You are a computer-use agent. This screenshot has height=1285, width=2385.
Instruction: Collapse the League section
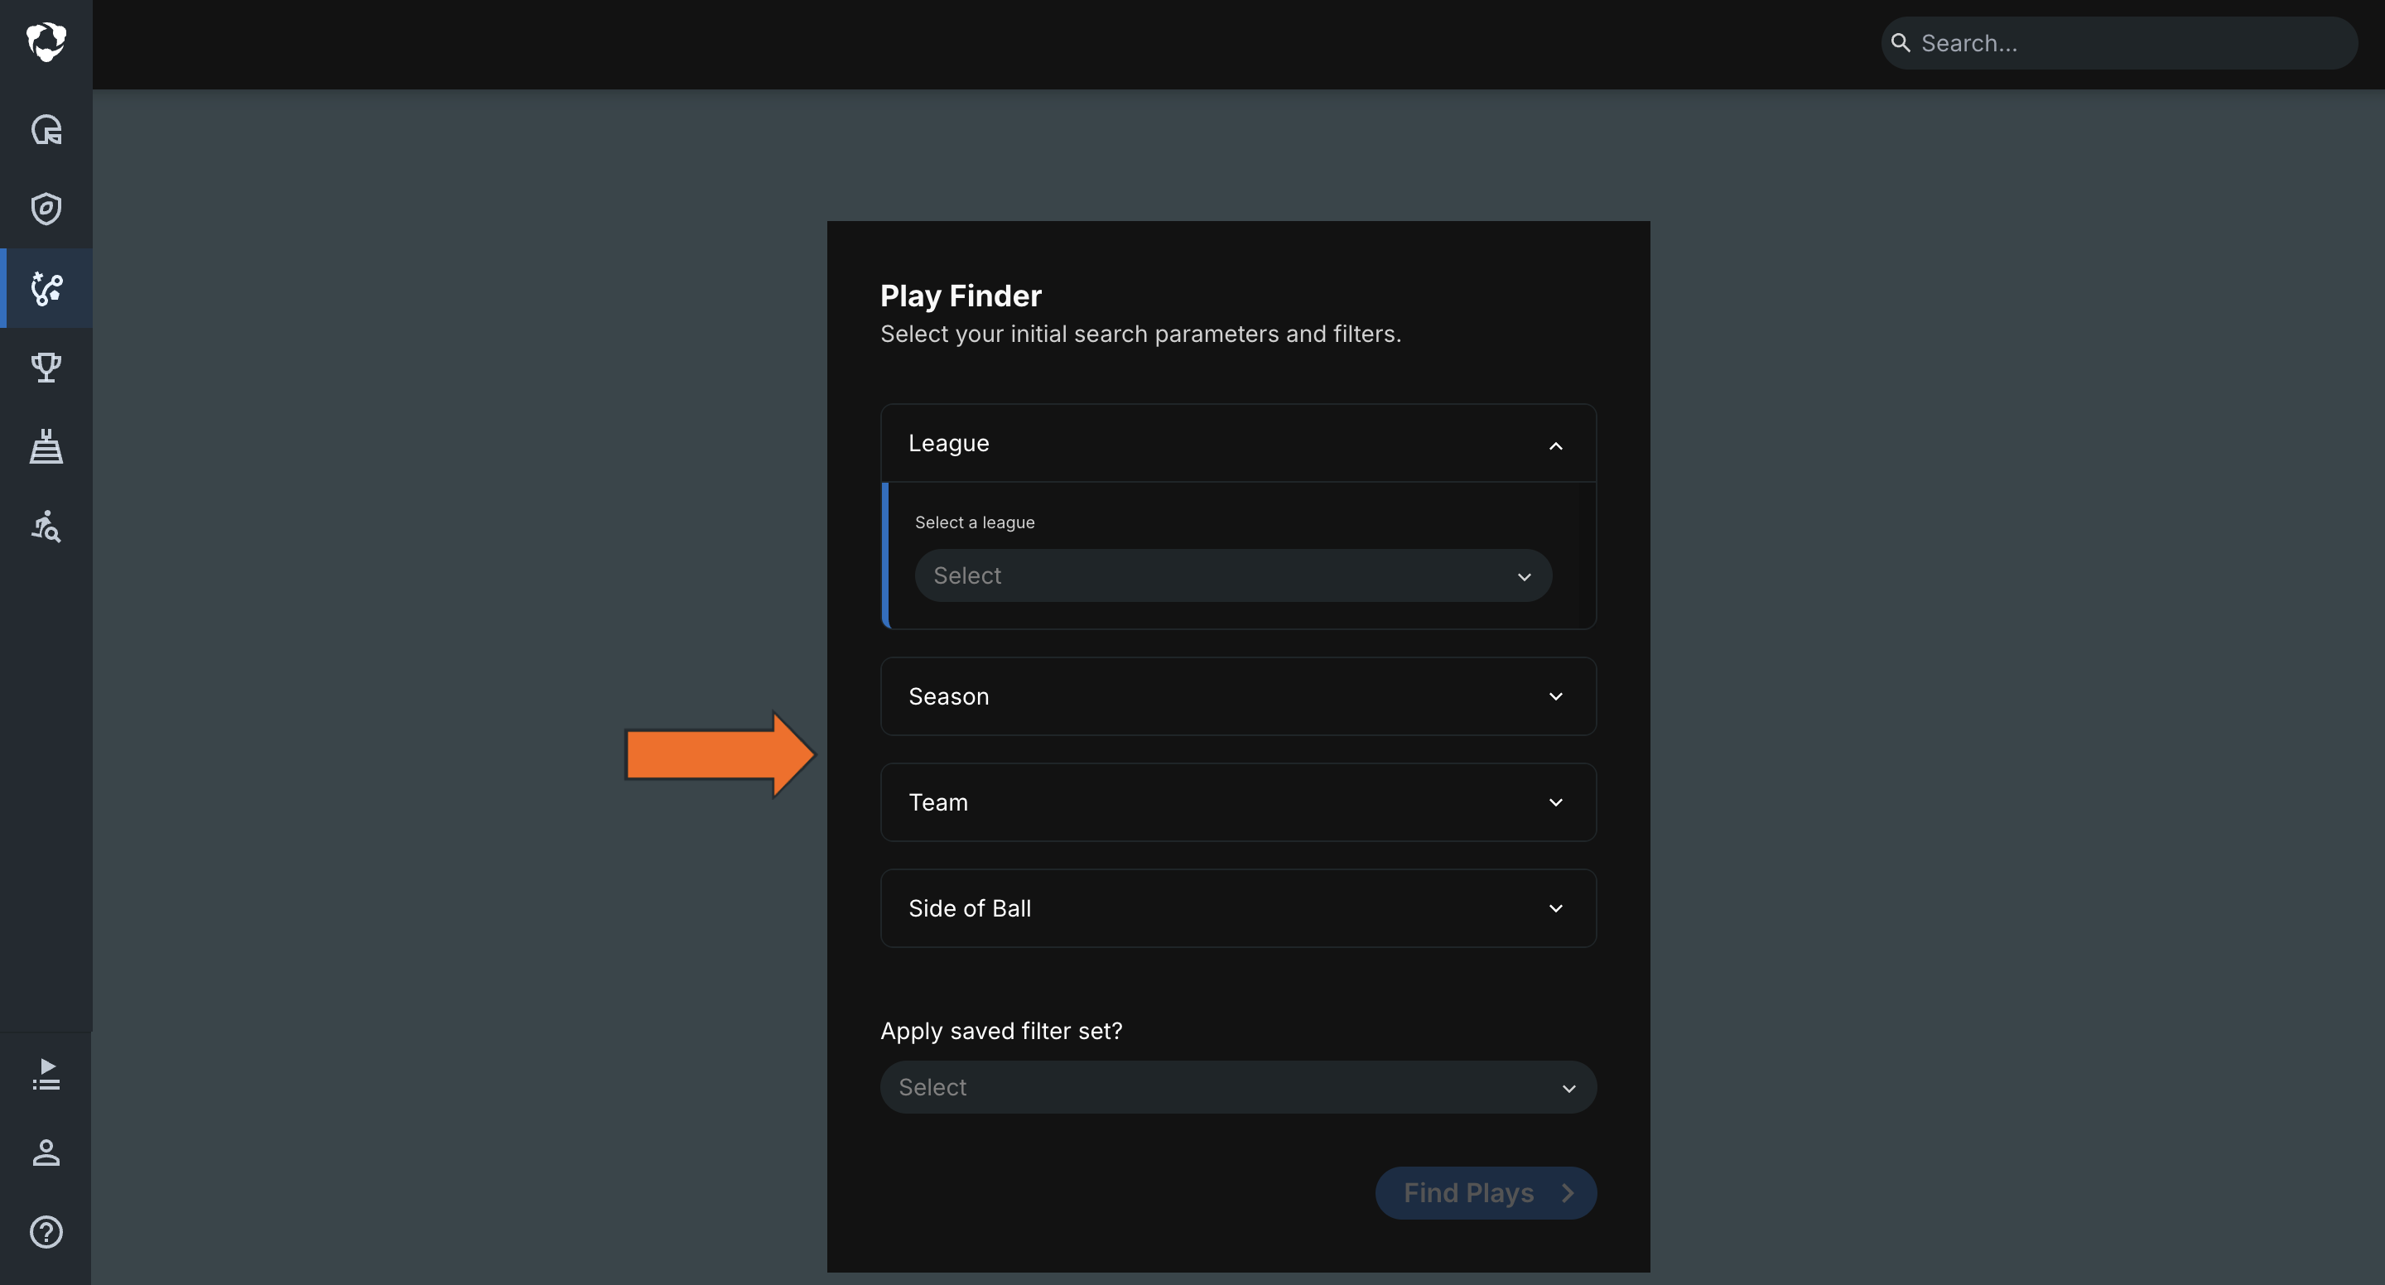coord(1238,444)
